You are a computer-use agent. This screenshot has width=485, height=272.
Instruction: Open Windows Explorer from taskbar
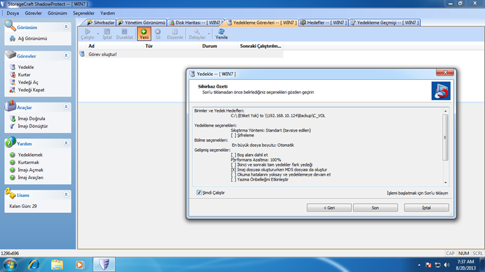[x=57, y=265]
